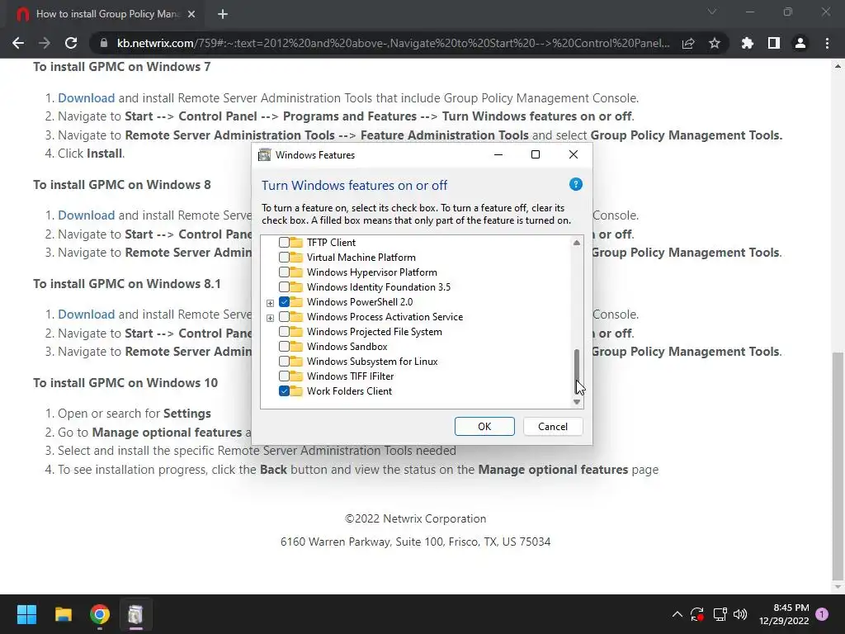Click 'To install GPMC on Windows 10' heading

tap(125, 383)
